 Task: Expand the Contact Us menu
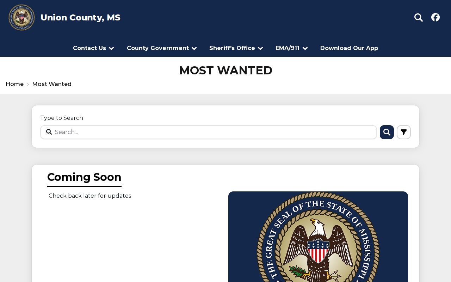pyautogui.click(x=93, y=48)
